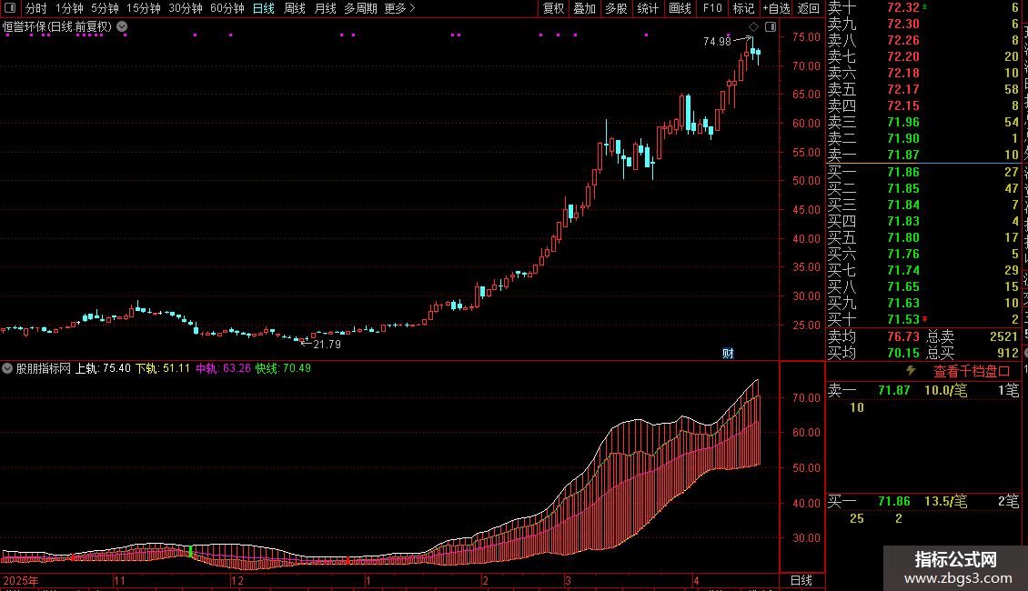Select the 1分钟 period

[x=69, y=8]
